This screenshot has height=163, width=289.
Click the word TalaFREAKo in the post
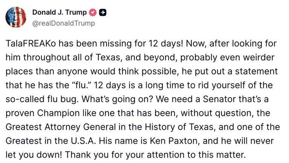(31, 44)
